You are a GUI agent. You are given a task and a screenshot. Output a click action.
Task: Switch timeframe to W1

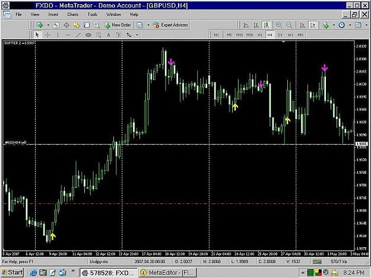[290, 35]
